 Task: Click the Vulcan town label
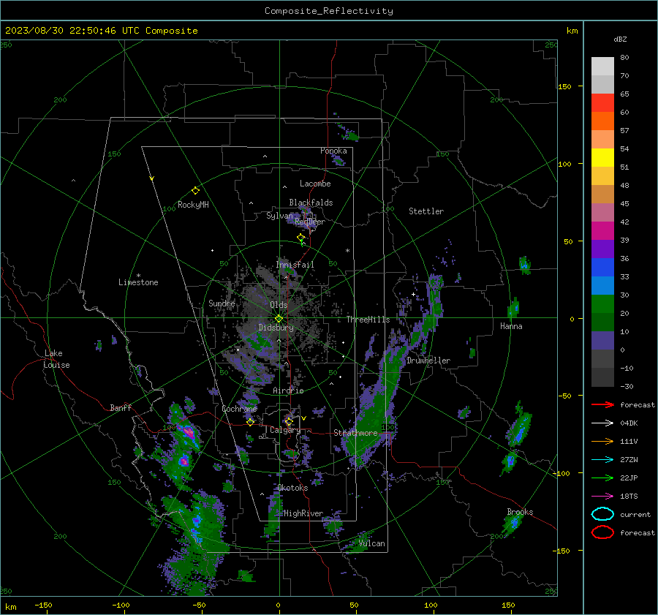click(371, 543)
